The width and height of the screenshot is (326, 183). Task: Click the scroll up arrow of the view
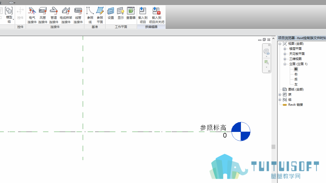point(274,38)
